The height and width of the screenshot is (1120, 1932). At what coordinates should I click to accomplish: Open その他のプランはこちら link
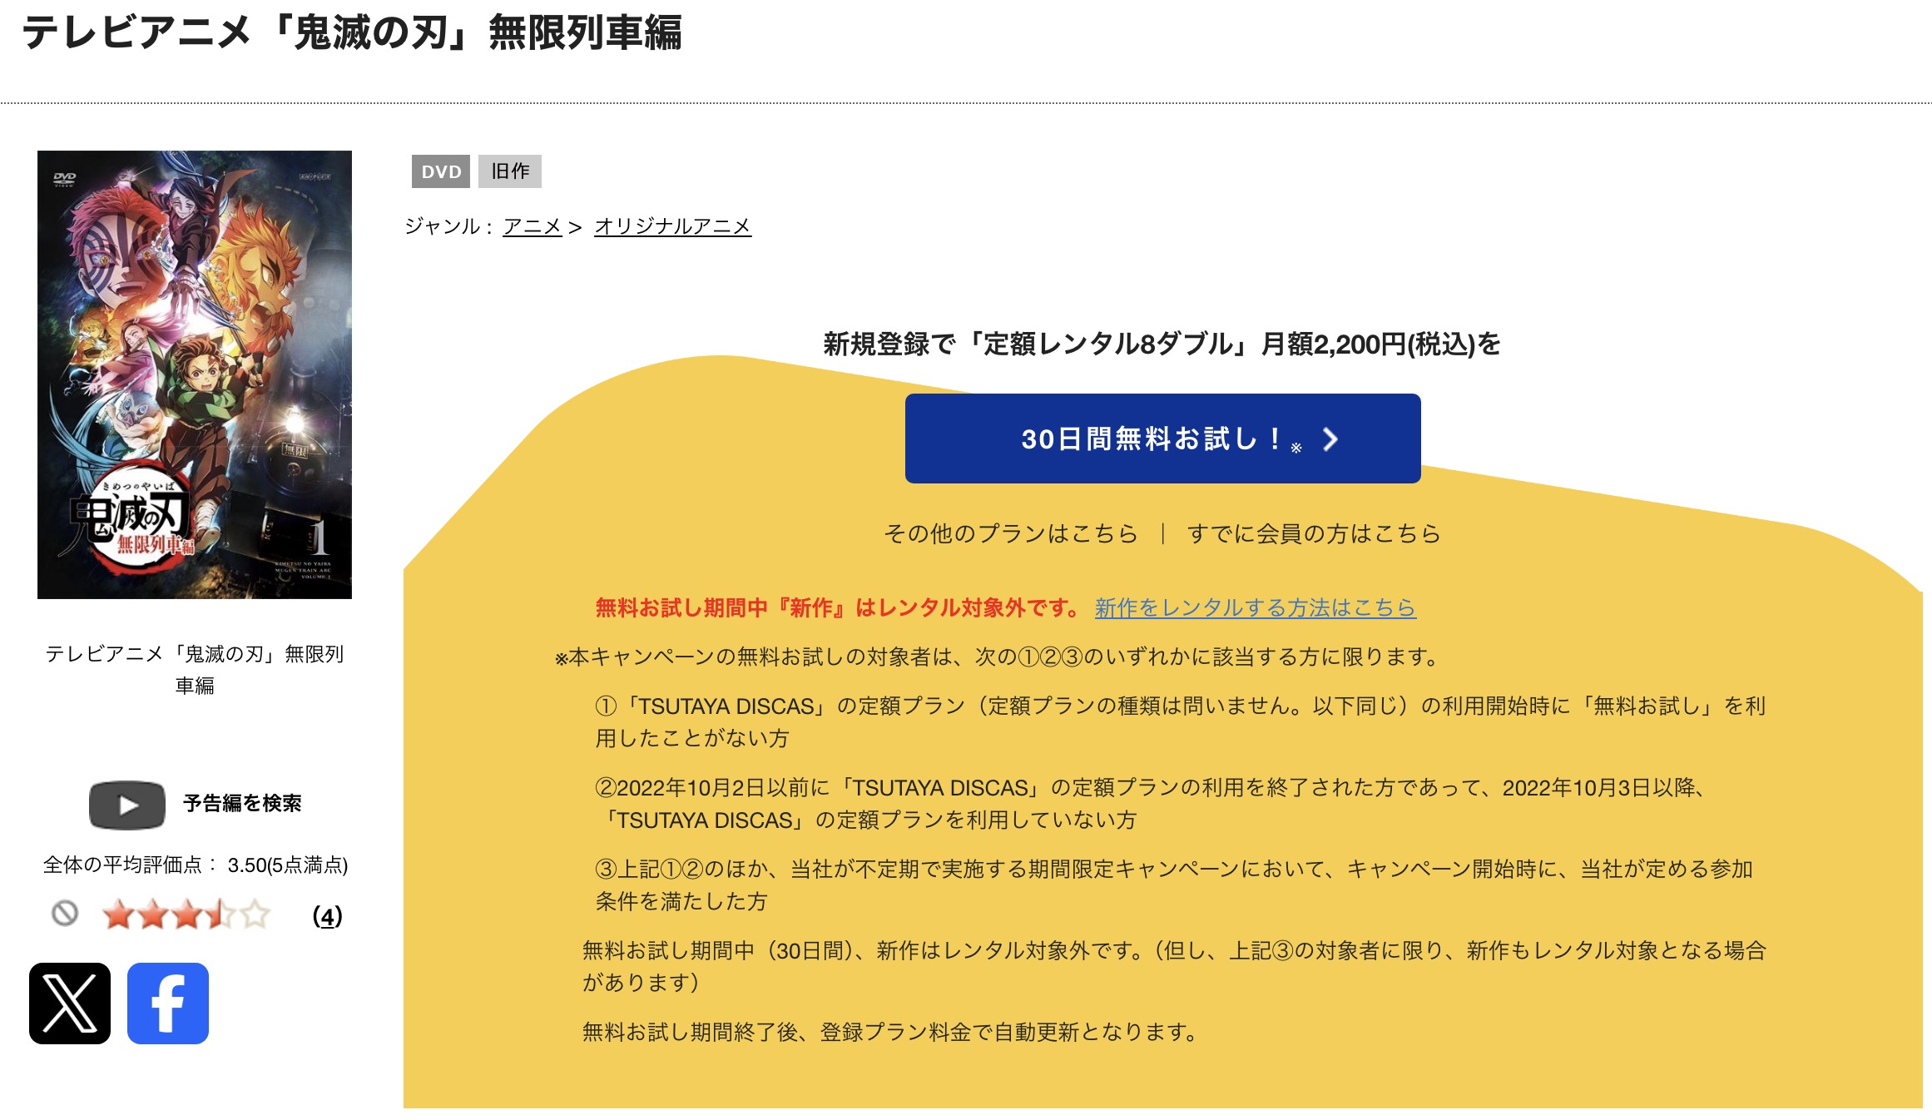1010,533
